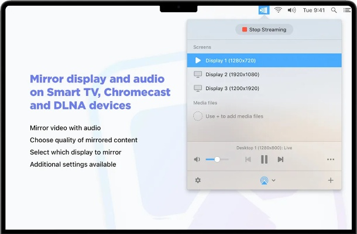This screenshot has width=357, height=234.
Task: Mute audio using the player speaker icon
Action: tap(197, 159)
